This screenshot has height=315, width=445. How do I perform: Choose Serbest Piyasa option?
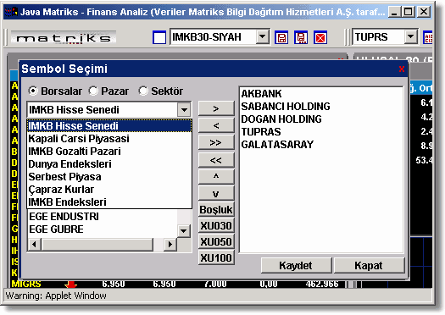pos(109,177)
